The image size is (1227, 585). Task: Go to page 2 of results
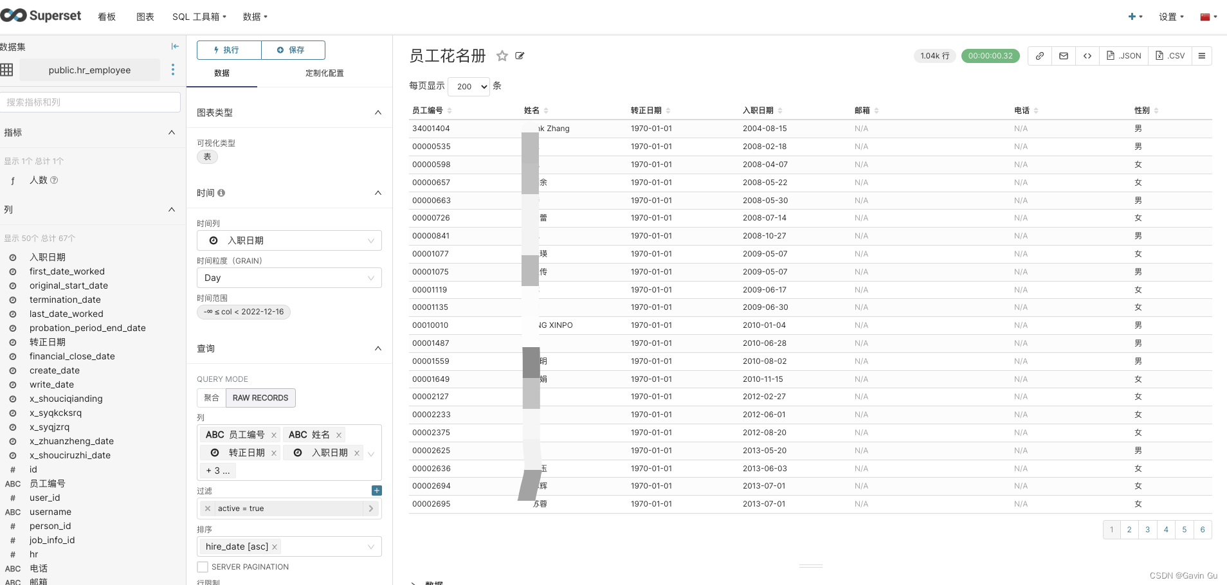(x=1129, y=530)
